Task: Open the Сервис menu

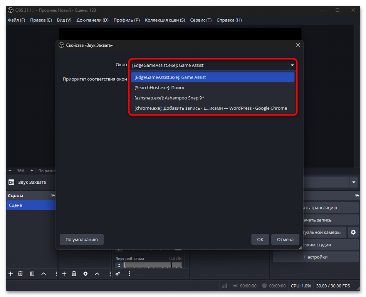Action: (201, 20)
